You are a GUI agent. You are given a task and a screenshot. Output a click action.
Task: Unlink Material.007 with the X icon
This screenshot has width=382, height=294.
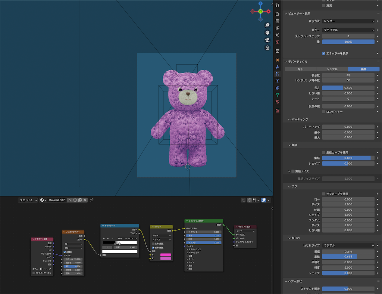tap(85, 200)
